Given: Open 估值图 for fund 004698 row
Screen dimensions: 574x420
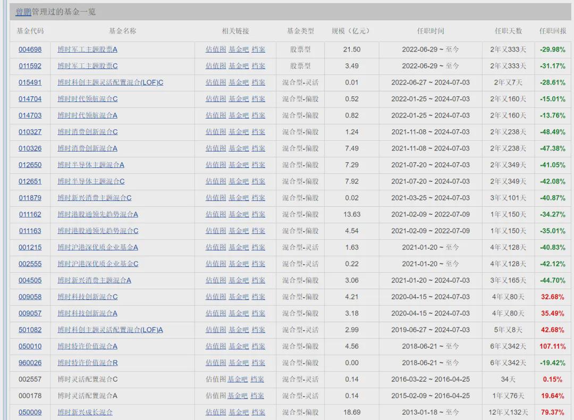Looking at the screenshot, I should pyautogui.click(x=216, y=49).
